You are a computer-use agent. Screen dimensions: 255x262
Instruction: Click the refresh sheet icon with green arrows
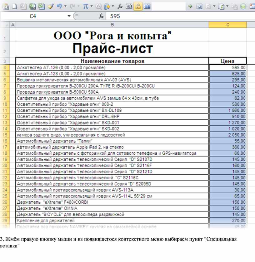click(x=221, y=6)
